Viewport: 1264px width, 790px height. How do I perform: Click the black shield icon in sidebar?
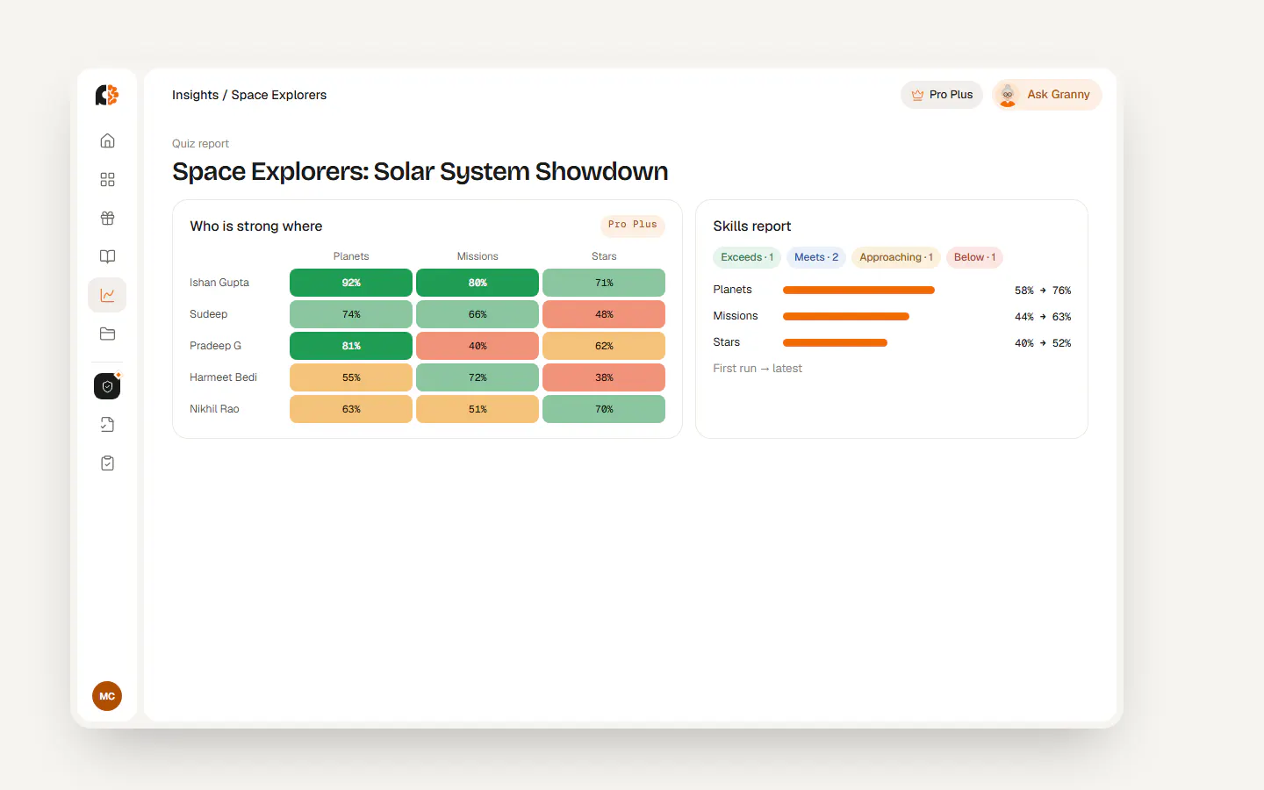point(107,386)
